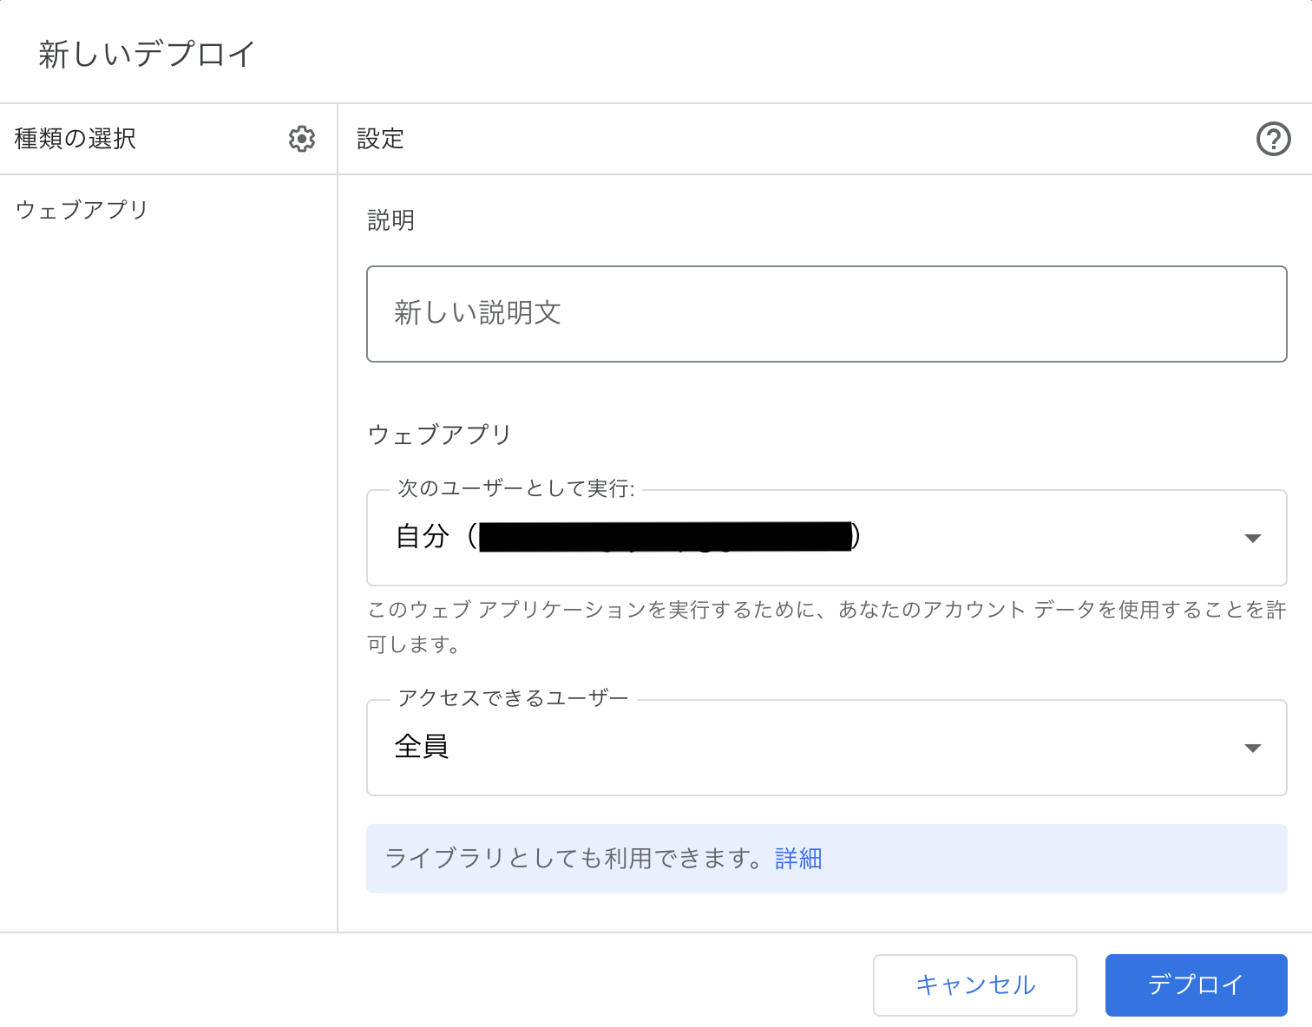Click the 説明 label above the text box
The height and width of the screenshot is (1027, 1312).
click(390, 220)
